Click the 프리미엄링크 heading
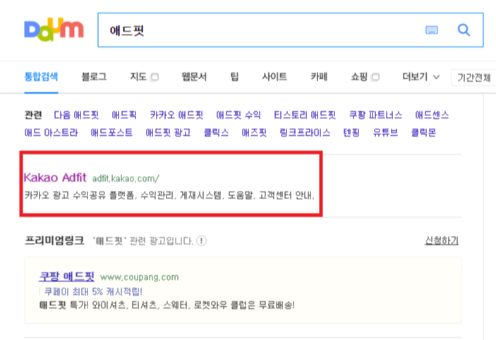This screenshot has height=340, width=496. (54, 241)
